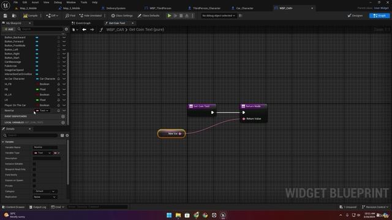
Task: Save the current blueprint asset
Action: (x=6, y=16)
